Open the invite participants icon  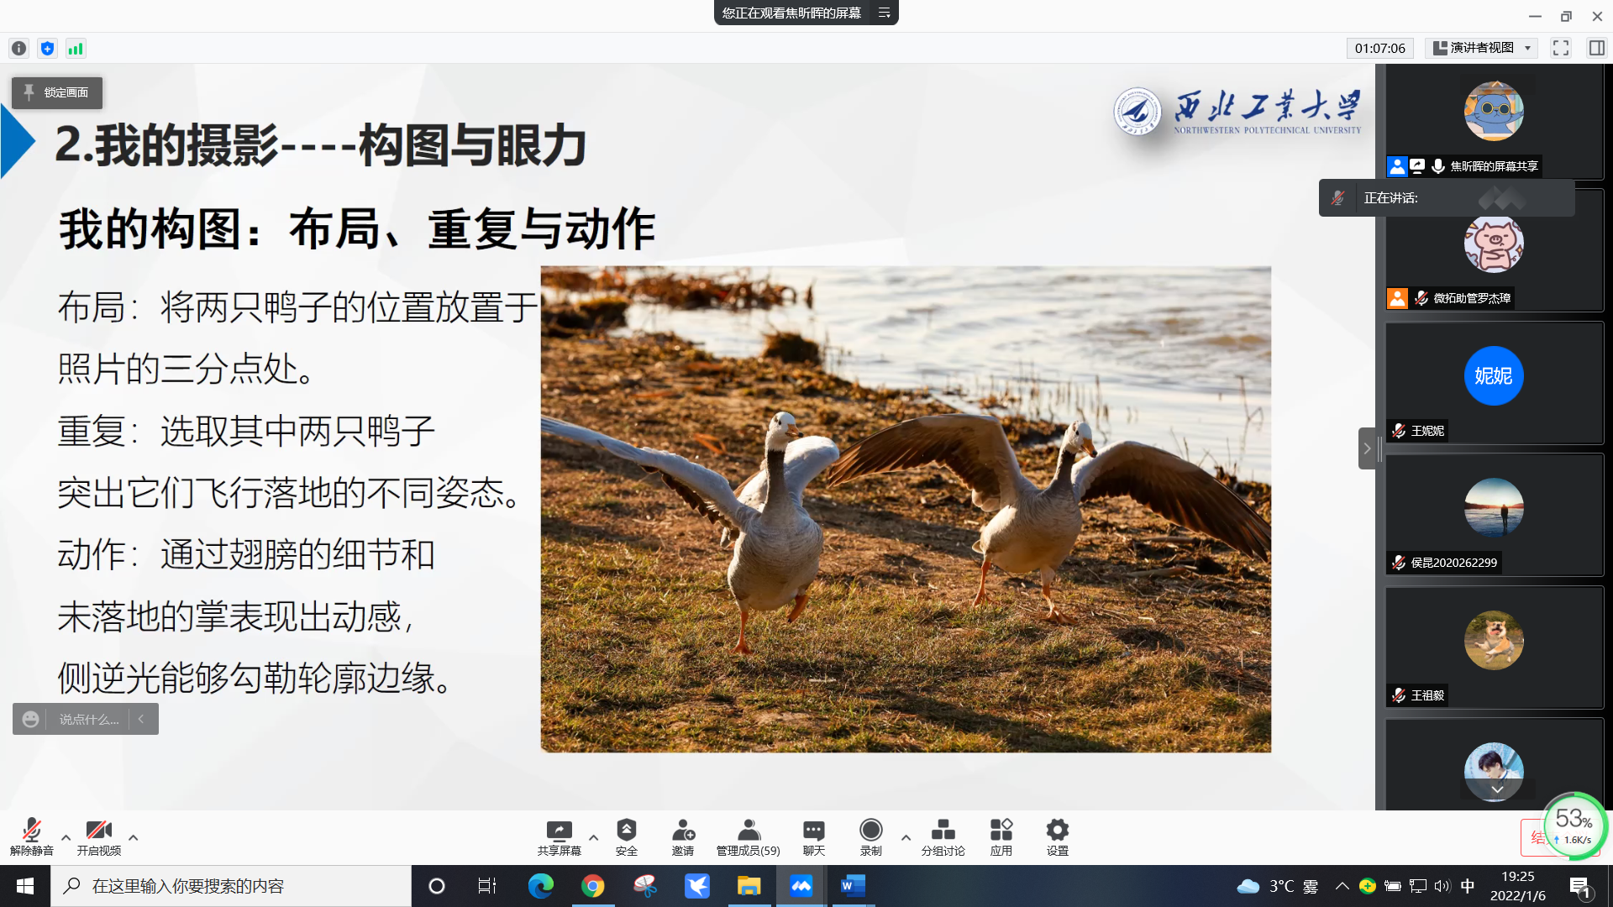click(x=682, y=831)
